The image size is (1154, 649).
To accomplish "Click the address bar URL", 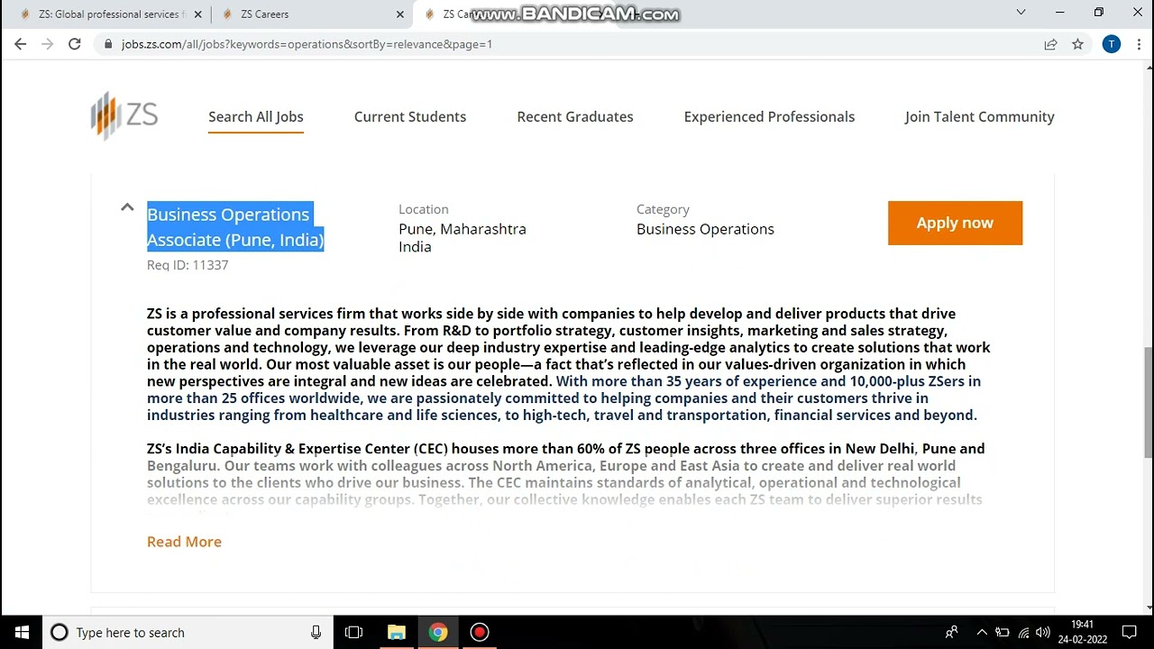I will 307,43.
